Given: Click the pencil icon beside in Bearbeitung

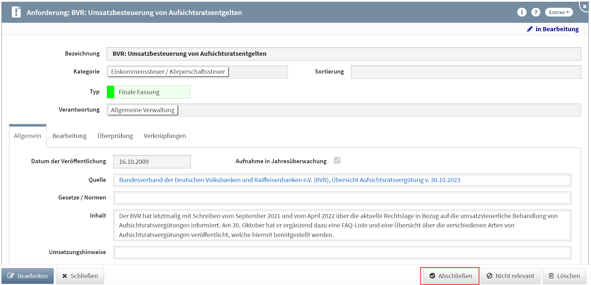Looking at the screenshot, I should click(530, 29).
